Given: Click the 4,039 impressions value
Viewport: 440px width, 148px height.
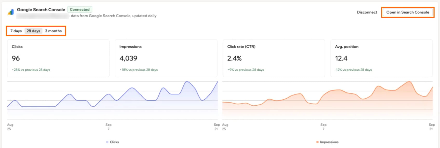Looking at the screenshot, I should [128, 58].
